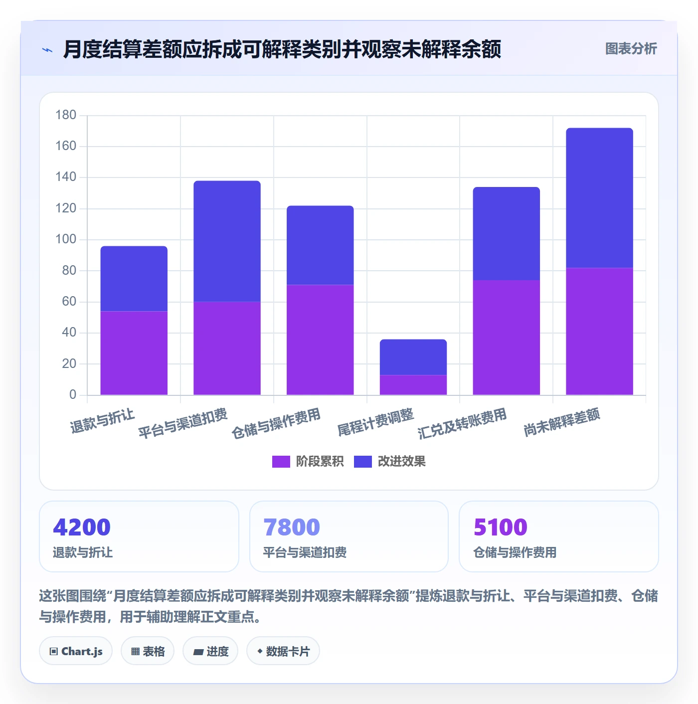Open the 7800 平台与渠道扣费 data card
Image resolution: width=698 pixels, height=704 pixels.
pyautogui.click(x=349, y=536)
